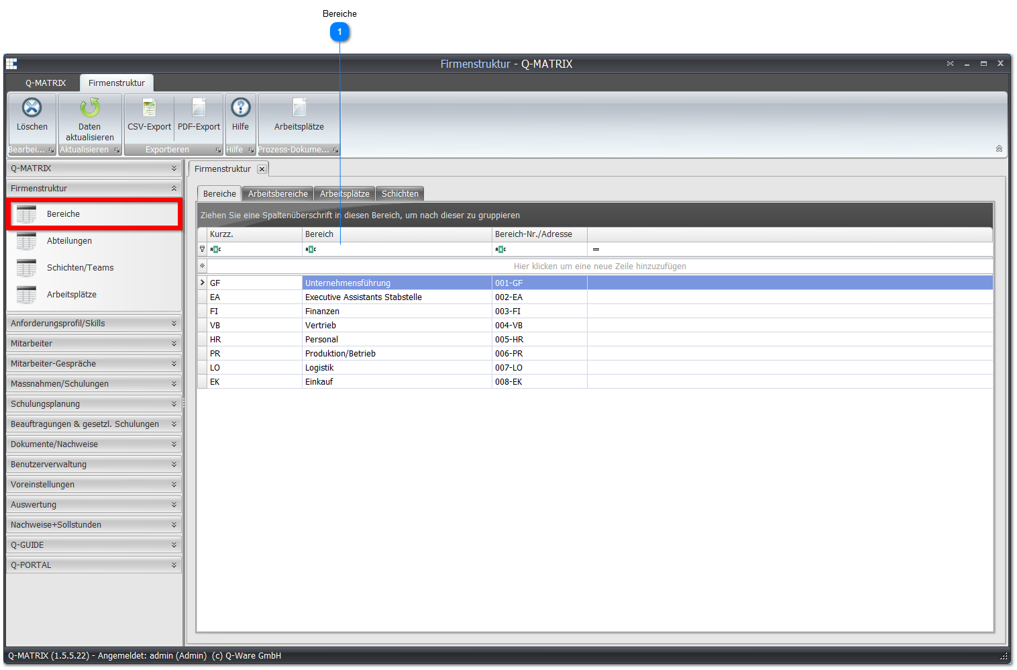The height and width of the screenshot is (670, 1017).
Task: Open filter operator icon for Bereich-Nr./Adresse column
Action: click(x=500, y=249)
